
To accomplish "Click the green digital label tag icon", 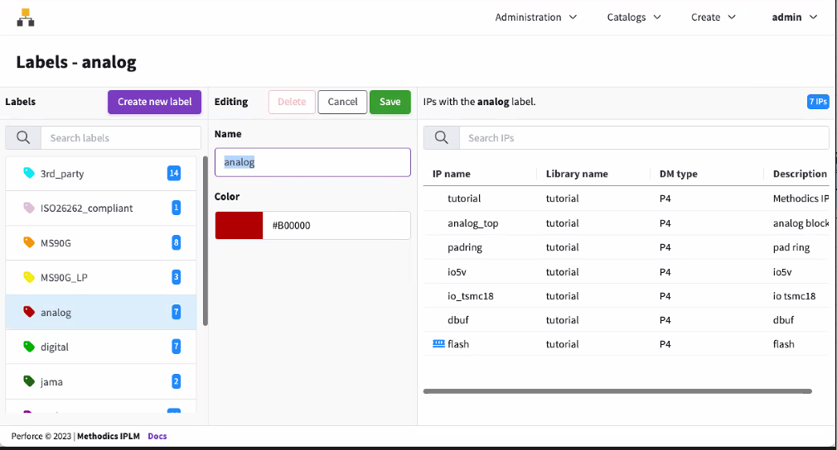I will tap(29, 347).
